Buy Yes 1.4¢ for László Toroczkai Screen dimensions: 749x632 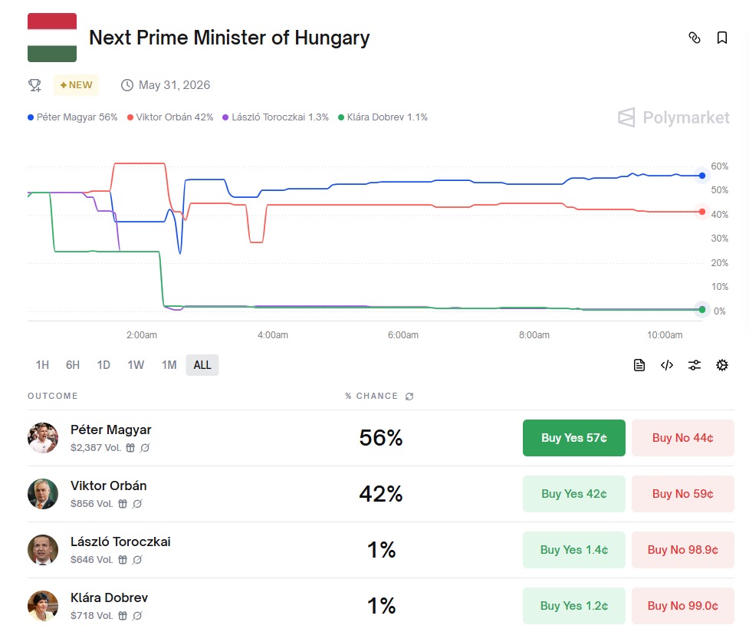[573, 550]
